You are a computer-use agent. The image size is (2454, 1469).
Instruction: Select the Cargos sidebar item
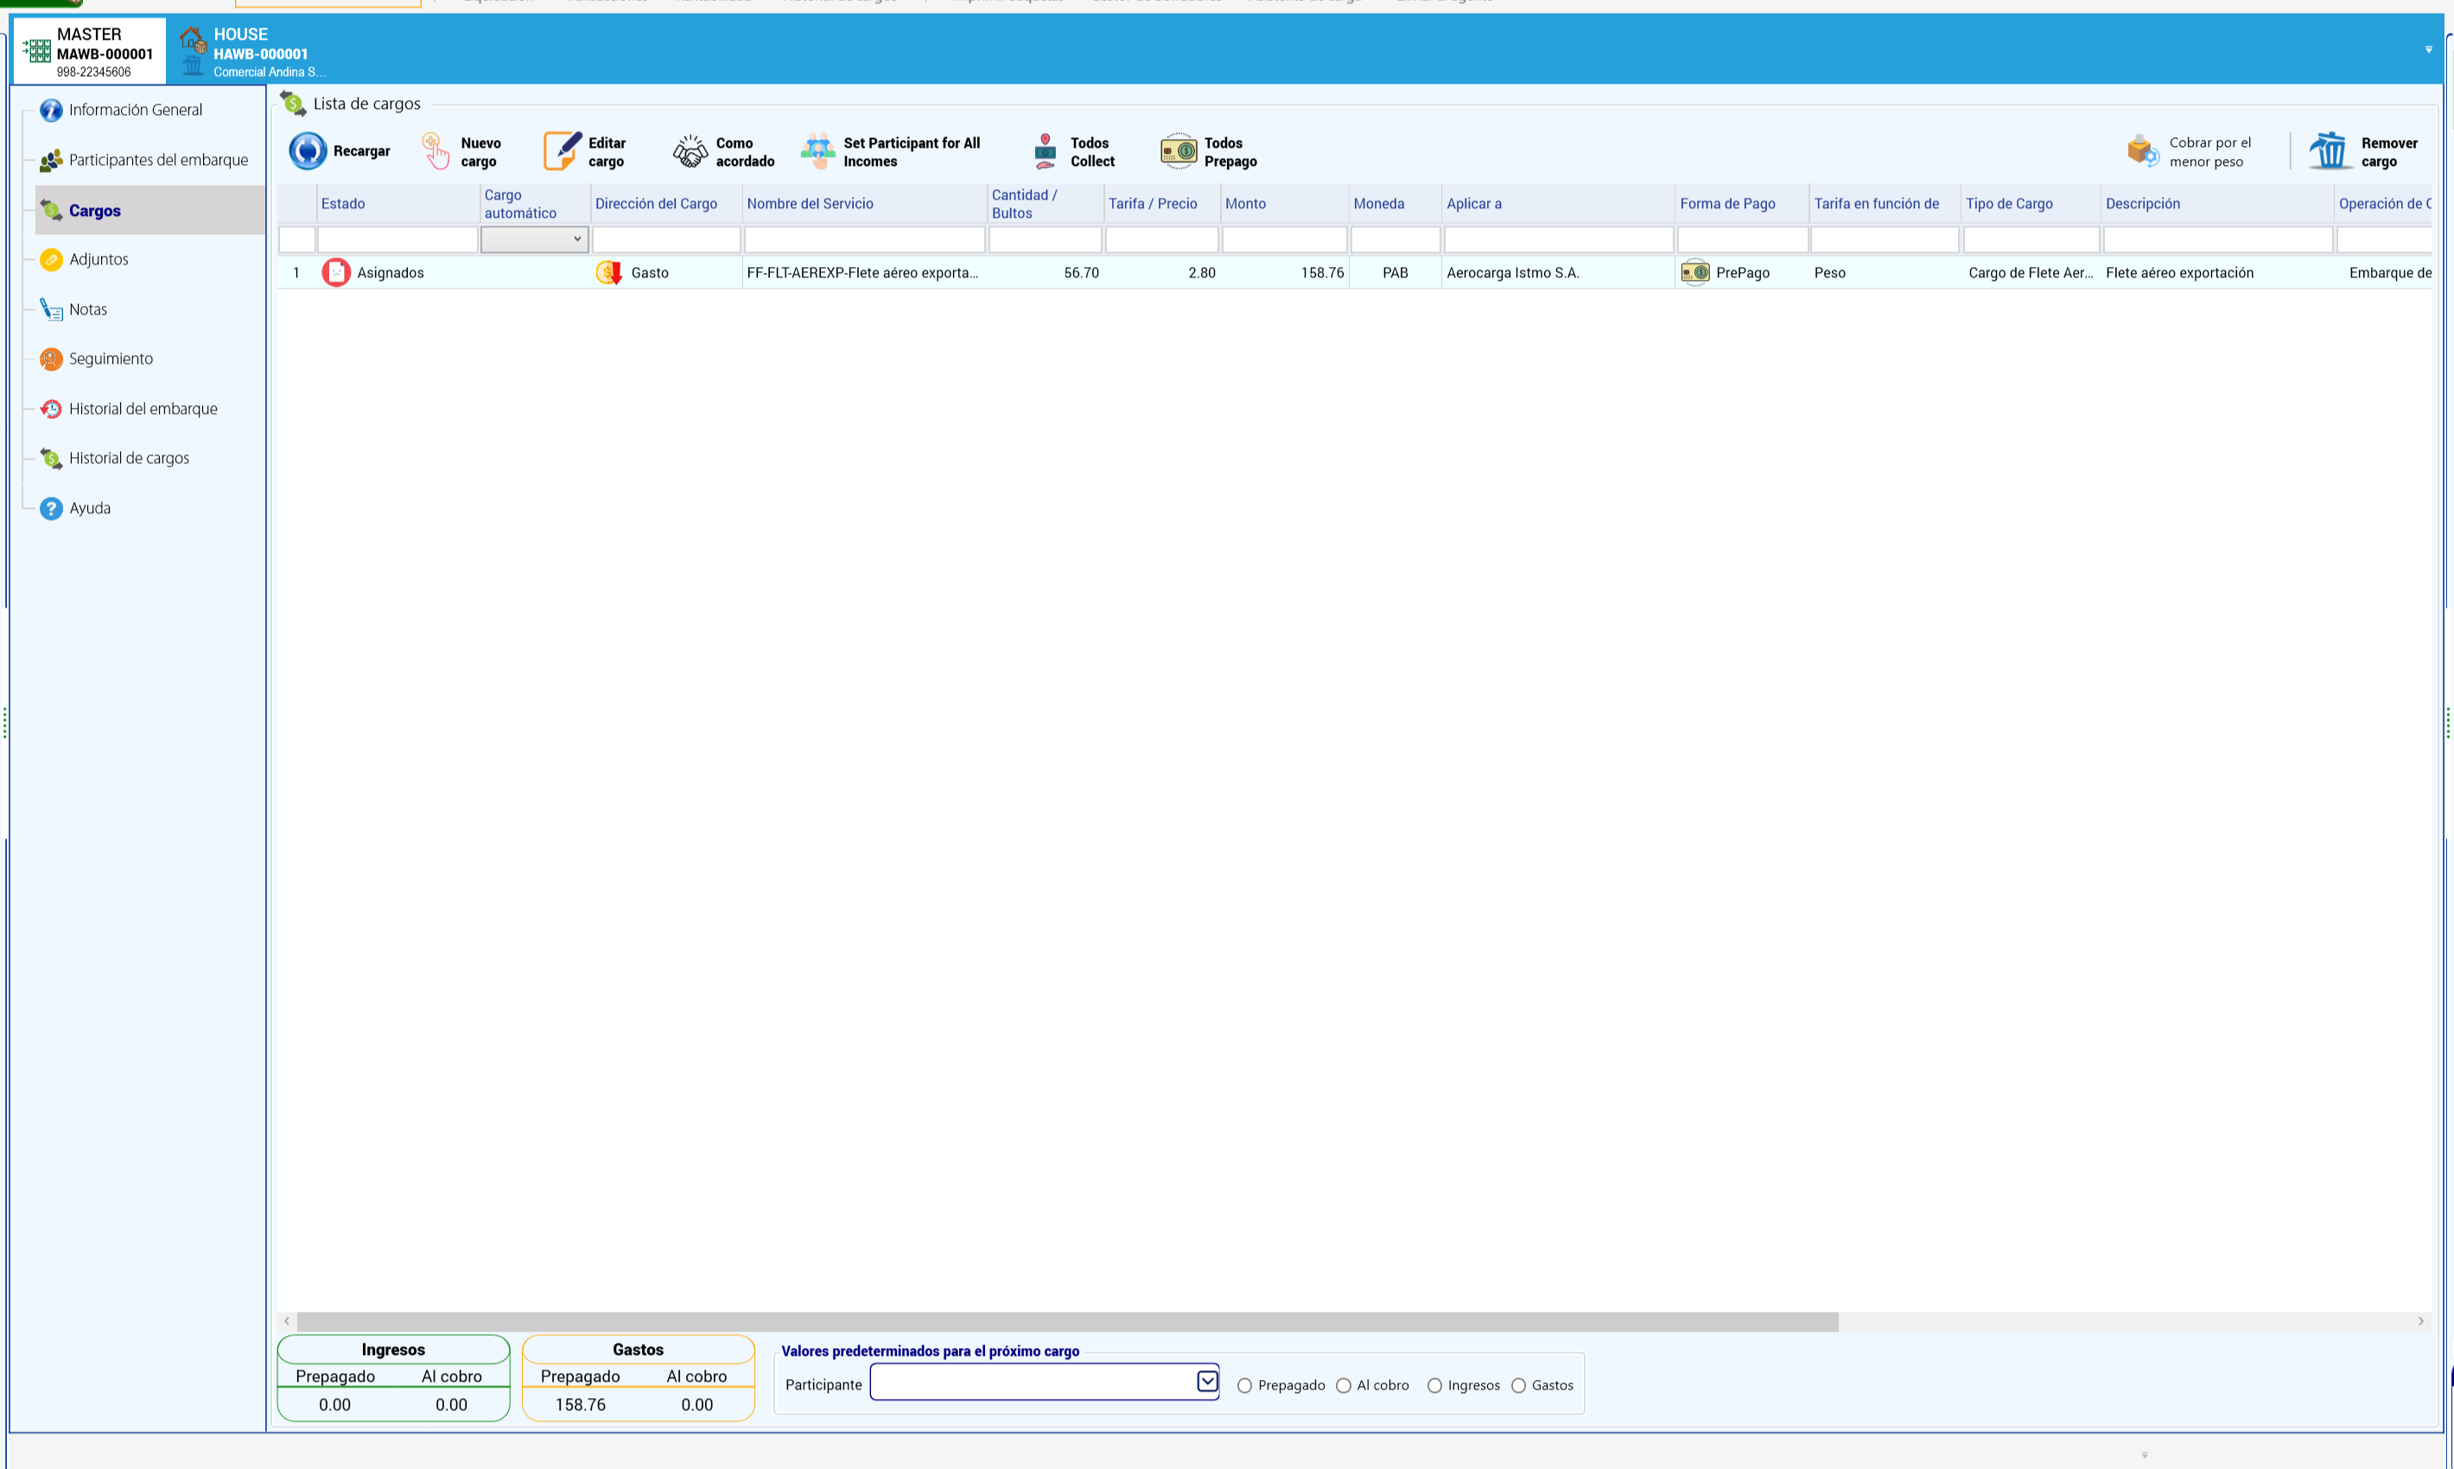(x=150, y=210)
